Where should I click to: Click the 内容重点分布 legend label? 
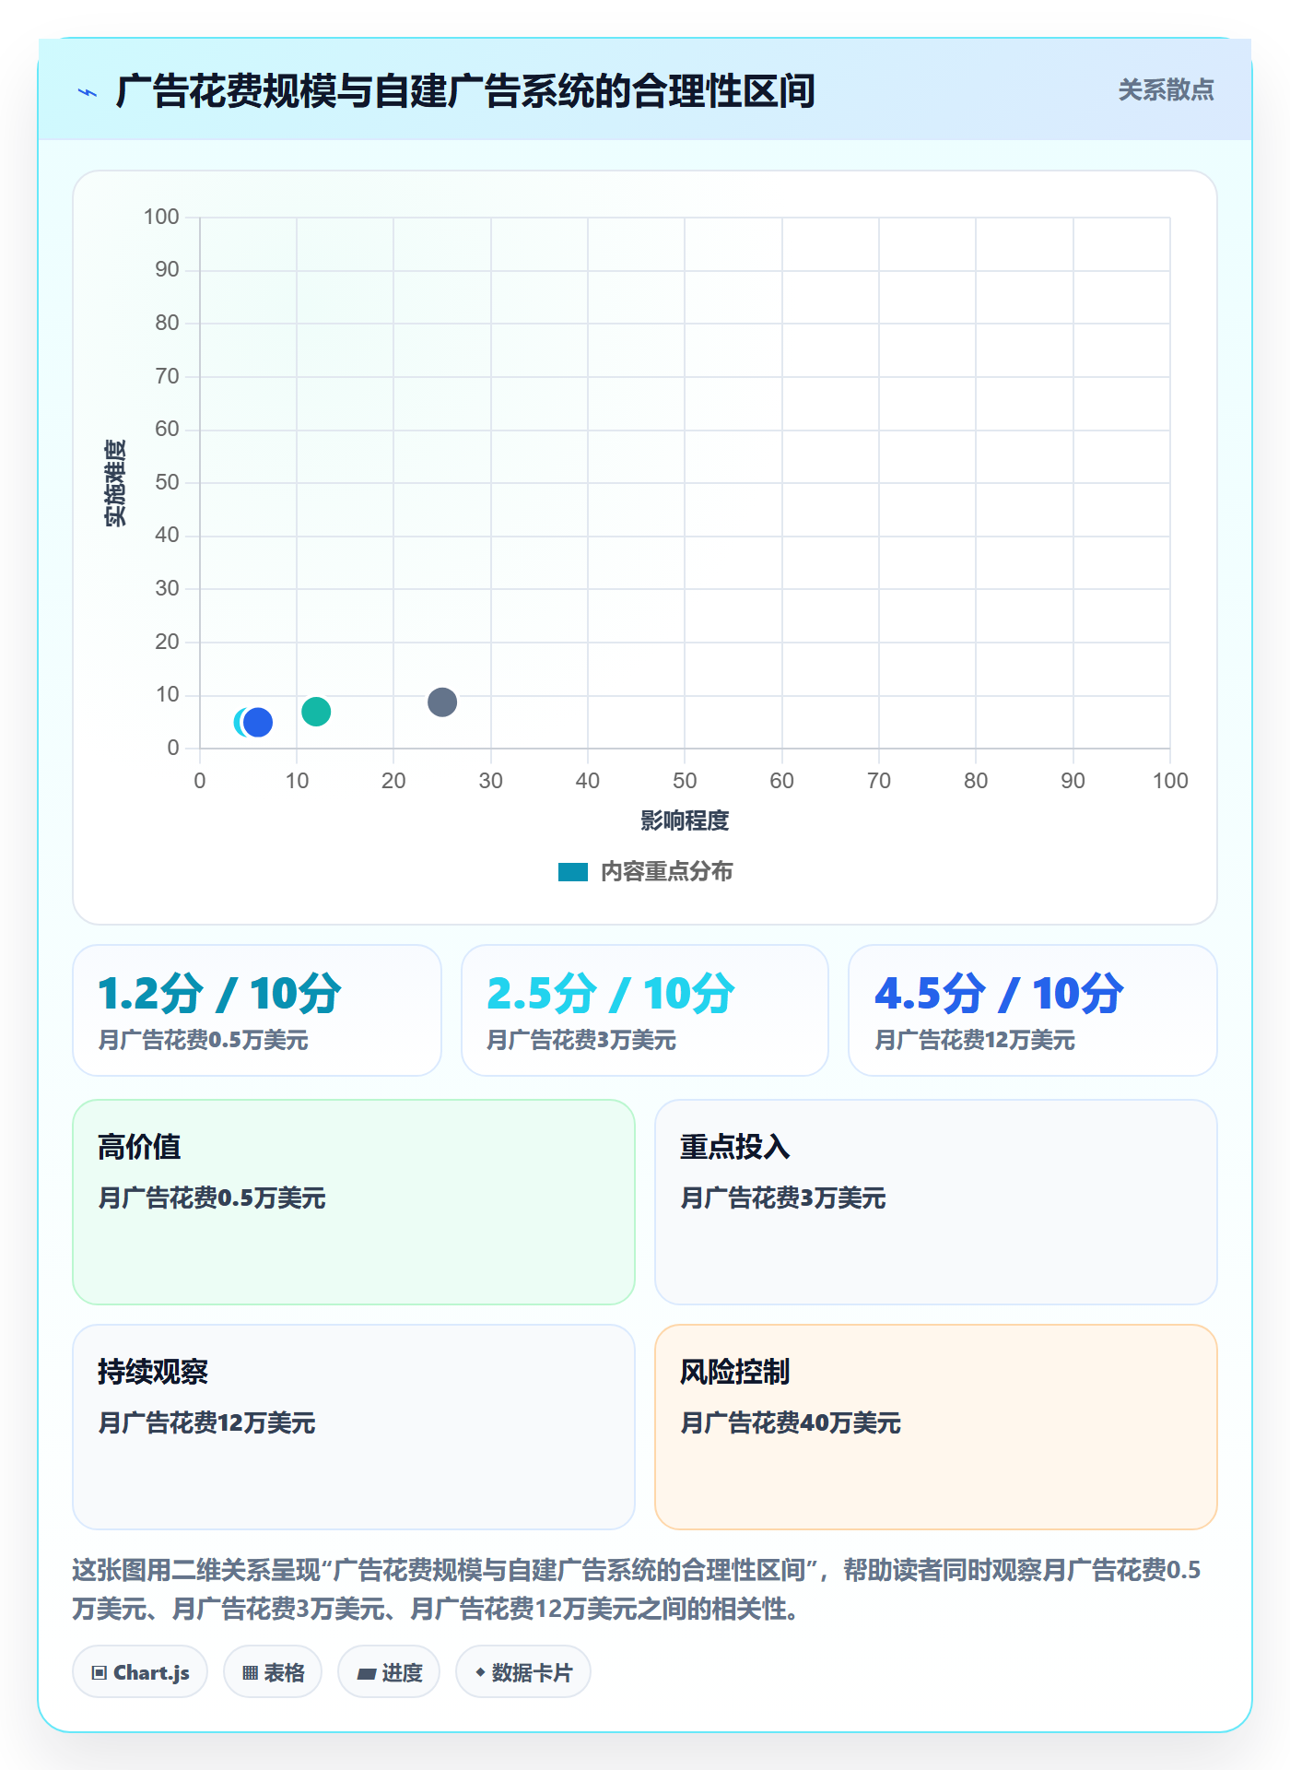tap(666, 872)
